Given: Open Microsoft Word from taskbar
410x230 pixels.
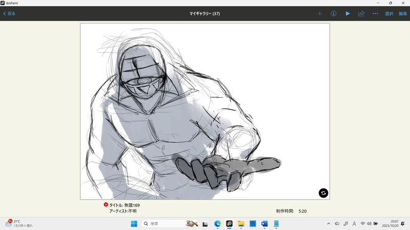Looking at the screenshot, I should coord(264,224).
